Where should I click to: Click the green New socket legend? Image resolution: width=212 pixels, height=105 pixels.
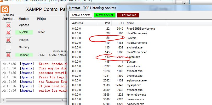click(x=105, y=15)
